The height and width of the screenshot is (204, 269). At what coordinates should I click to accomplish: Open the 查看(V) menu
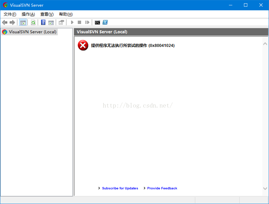(47, 14)
